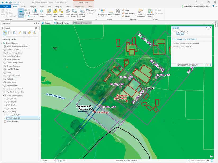Activate the Select tool
218x163 pixels.
[x=68, y=13]
